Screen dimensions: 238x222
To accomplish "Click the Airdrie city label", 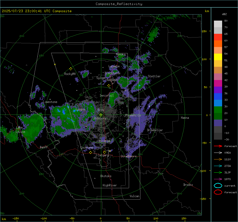I will point(104,141).
